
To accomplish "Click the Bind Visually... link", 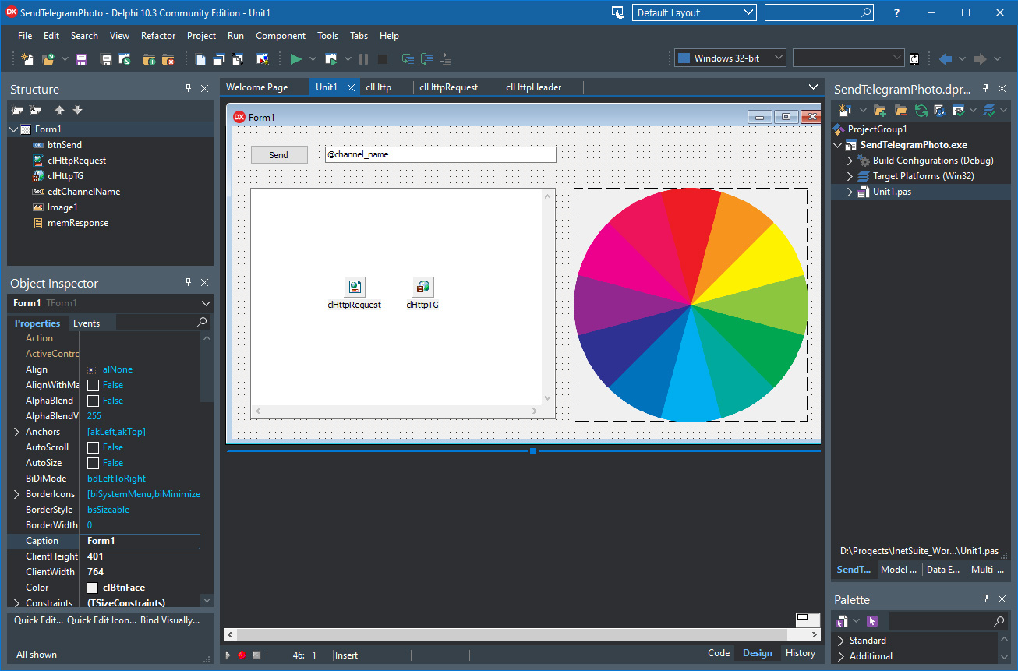I will click(171, 620).
